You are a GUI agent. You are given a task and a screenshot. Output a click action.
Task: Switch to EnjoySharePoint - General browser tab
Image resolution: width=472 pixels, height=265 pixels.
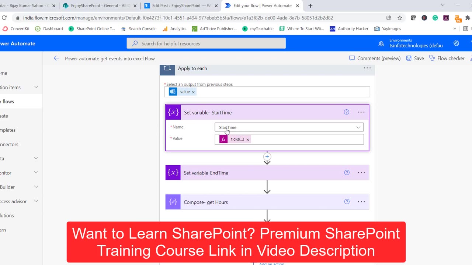coord(99,6)
